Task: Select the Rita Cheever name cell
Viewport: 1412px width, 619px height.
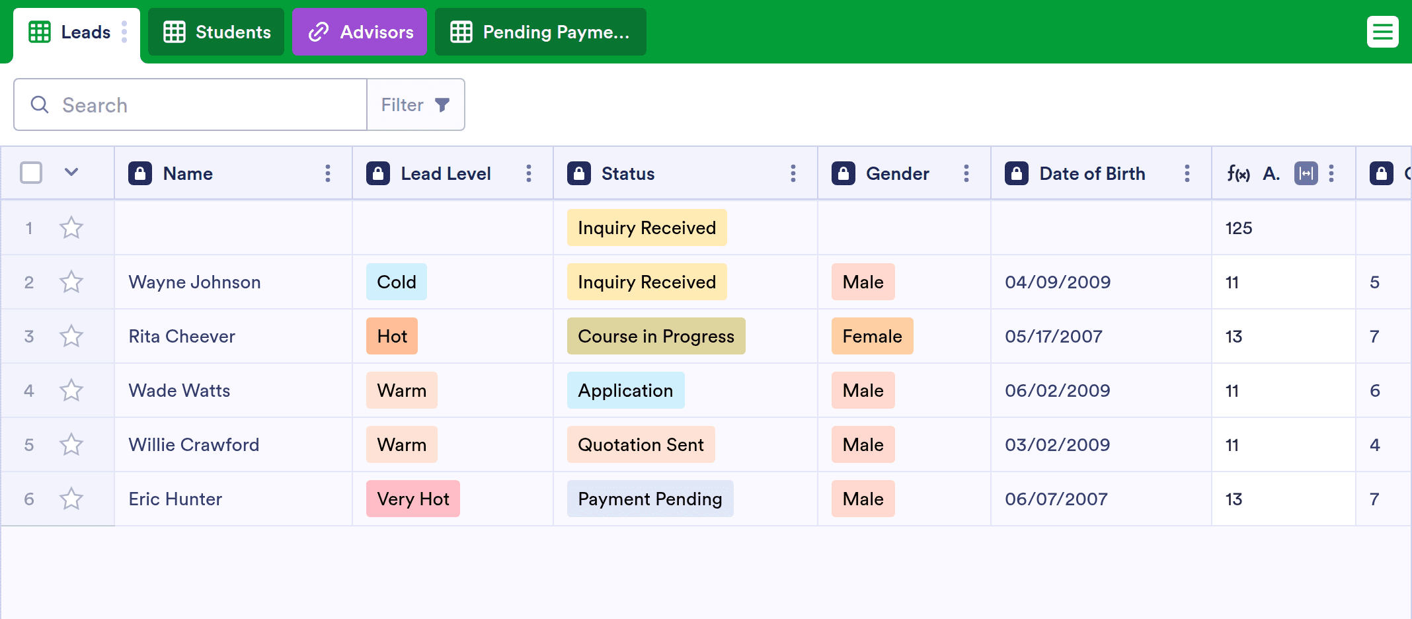Action: pos(233,336)
